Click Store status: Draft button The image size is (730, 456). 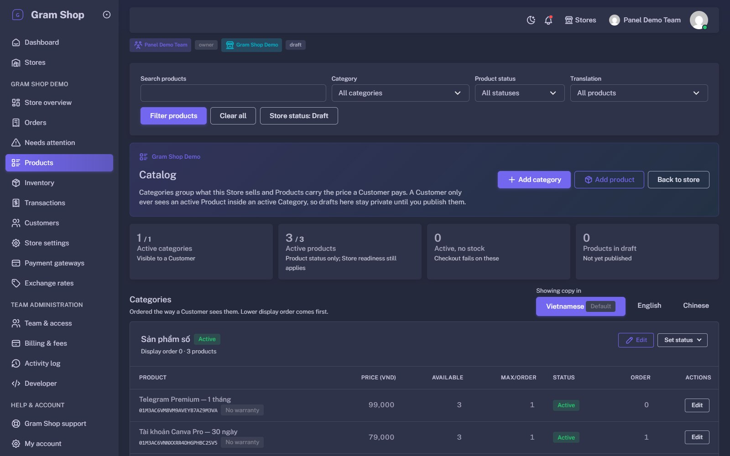[299, 116]
